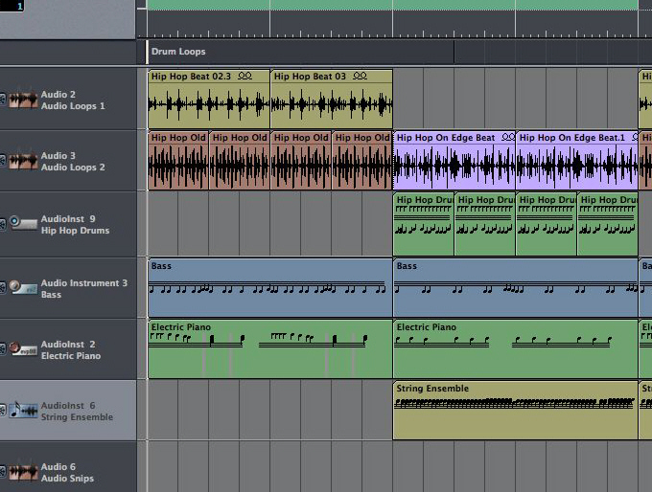Screen dimensions: 652x492
Task: Click the AudioInst 9 channel label
Action: [68, 219]
